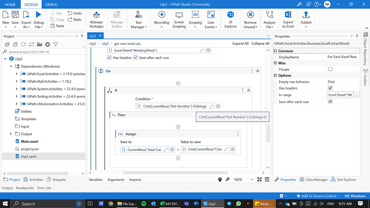This screenshot has width=370, height=208.
Task: Open Manage Packages
Action: point(96,20)
